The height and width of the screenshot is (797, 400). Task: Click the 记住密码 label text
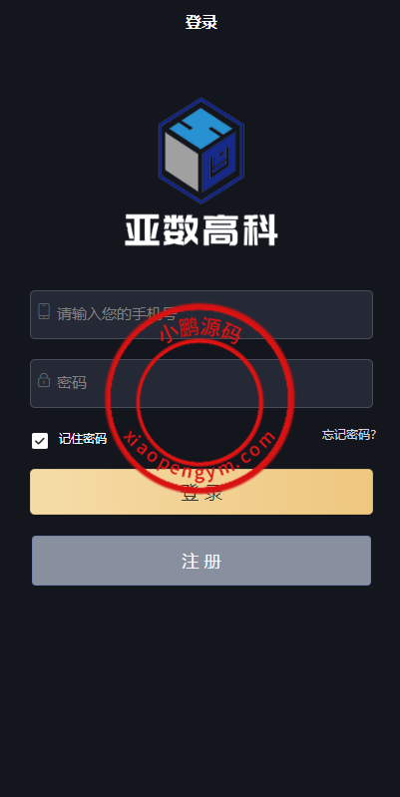[x=83, y=438]
